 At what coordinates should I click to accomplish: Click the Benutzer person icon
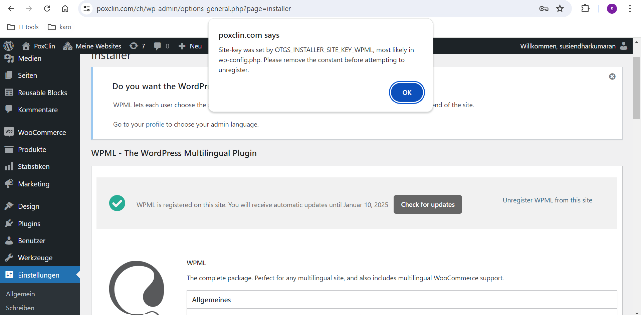tap(9, 240)
